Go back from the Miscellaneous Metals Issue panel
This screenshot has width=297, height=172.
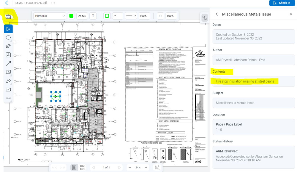(217, 14)
